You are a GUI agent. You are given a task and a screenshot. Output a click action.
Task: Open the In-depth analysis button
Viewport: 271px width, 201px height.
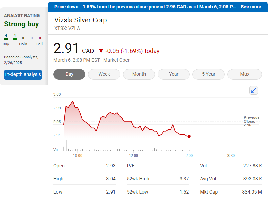(23, 74)
